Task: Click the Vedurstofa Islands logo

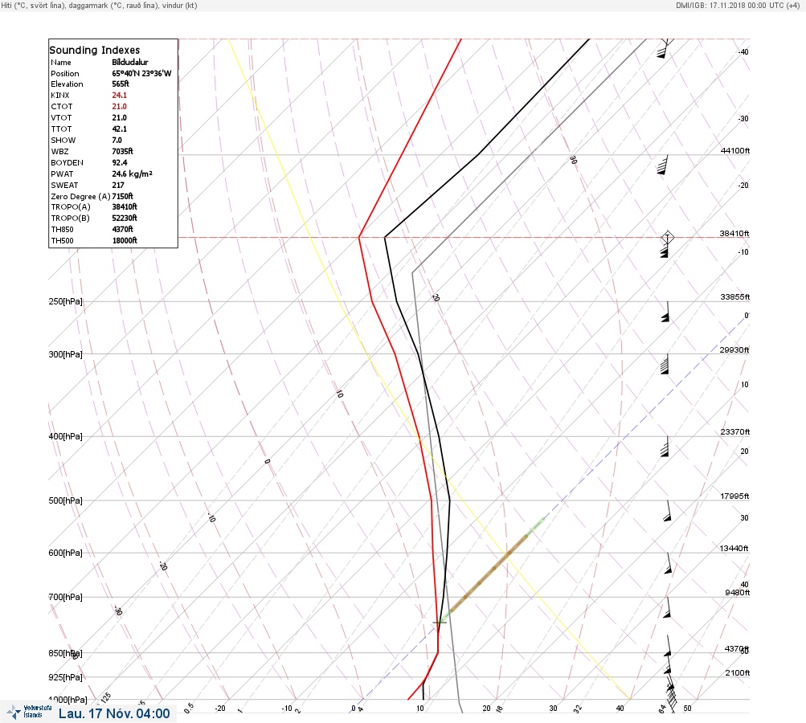Action: pyautogui.click(x=29, y=713)
